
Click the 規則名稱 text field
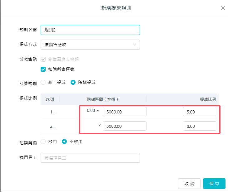click(x=90, y=30)
